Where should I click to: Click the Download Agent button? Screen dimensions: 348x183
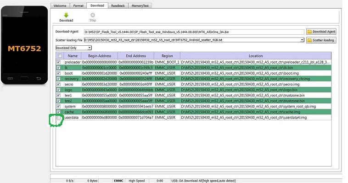(321, 32)
